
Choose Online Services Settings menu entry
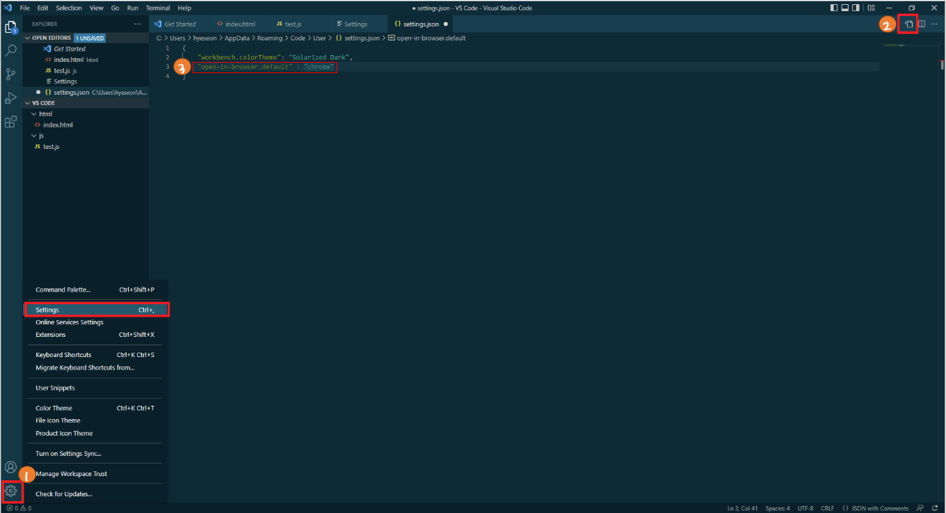(95, 322)
